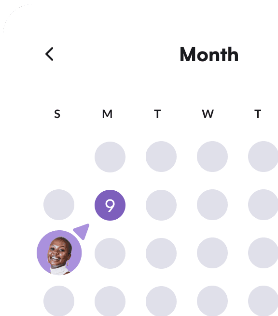The width and height of the screenshot is (278, 316).
Task: Choose the Tuesday circle in the avatar's week
Action: point(161,253)
